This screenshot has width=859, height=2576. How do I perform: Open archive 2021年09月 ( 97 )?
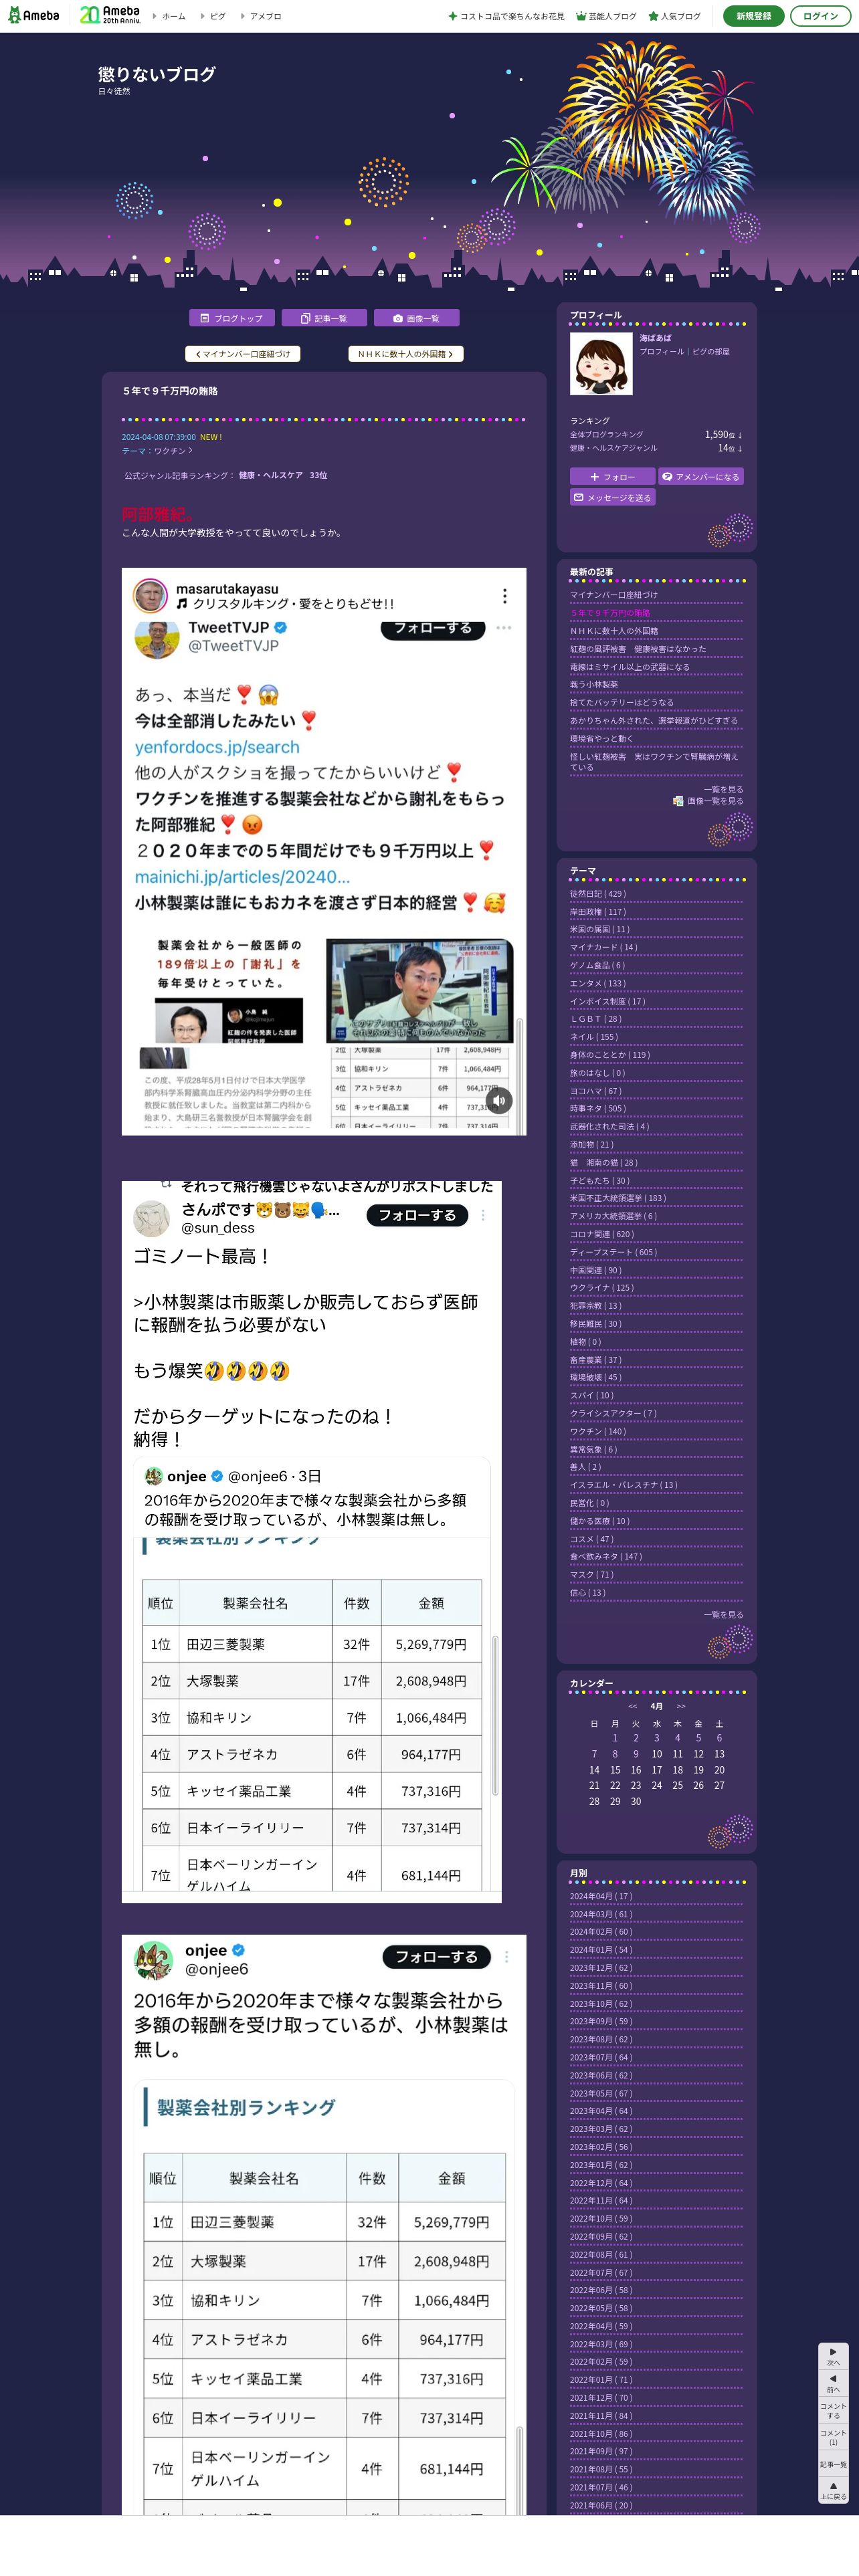(601, 2451)
